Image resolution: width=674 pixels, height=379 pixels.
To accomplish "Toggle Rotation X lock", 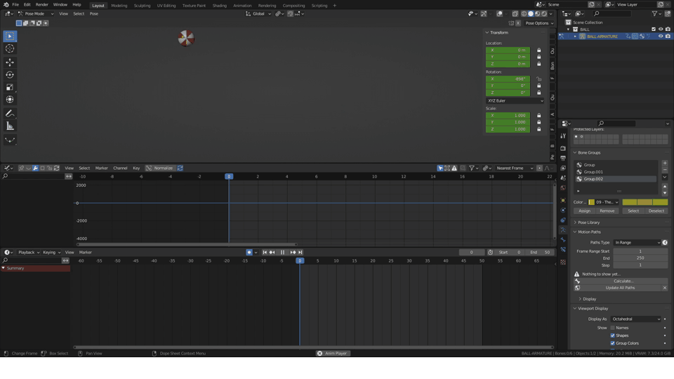I will pyautogui.click(x=538, y=79).
